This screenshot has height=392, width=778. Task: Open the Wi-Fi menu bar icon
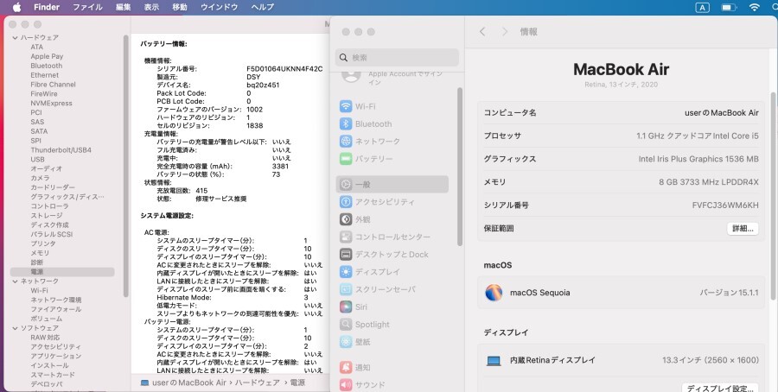[x=754, y=8]
